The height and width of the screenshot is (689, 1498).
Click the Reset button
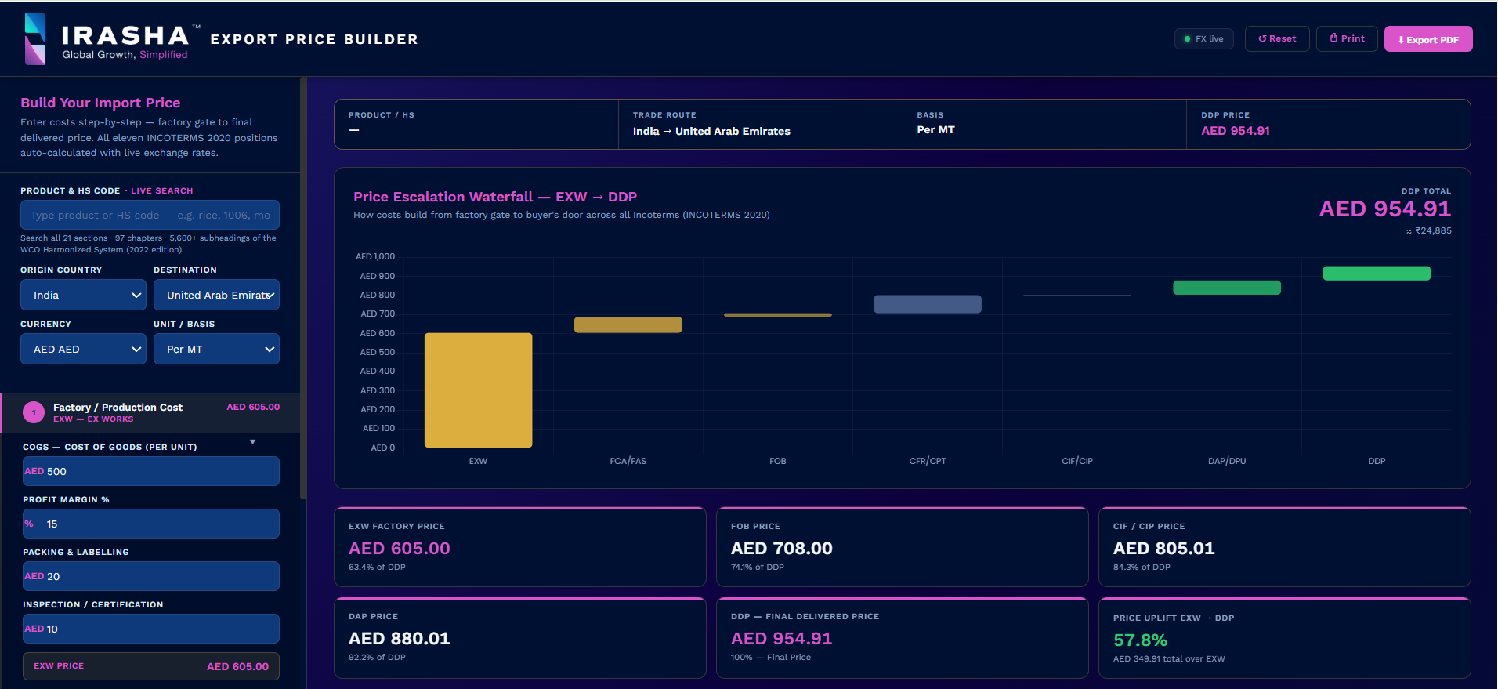1277,38
